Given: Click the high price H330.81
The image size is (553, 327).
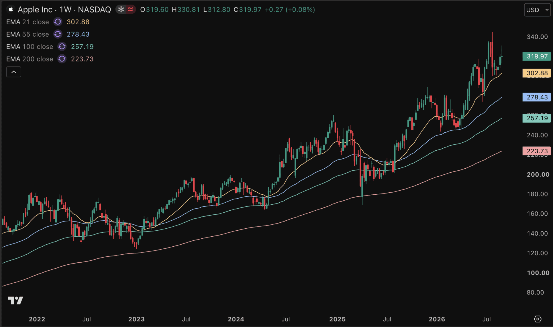Looking at the screenshot, I should click(186, 9).
